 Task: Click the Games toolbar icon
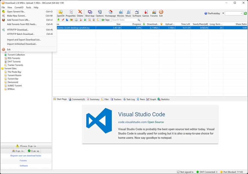[x=145, y=13]
